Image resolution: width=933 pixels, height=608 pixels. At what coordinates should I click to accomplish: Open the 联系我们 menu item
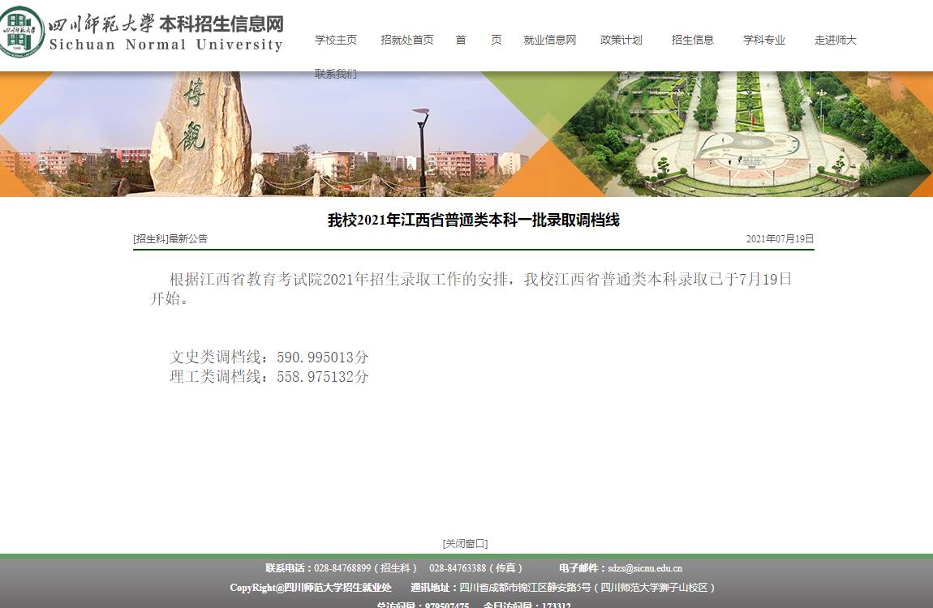point(336,74)
